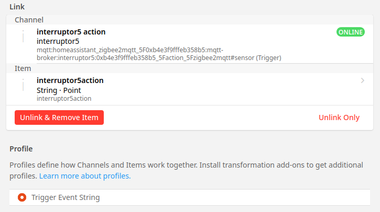Open the Learn more about profiles link

pyautogui.click(x=85, y=176)
